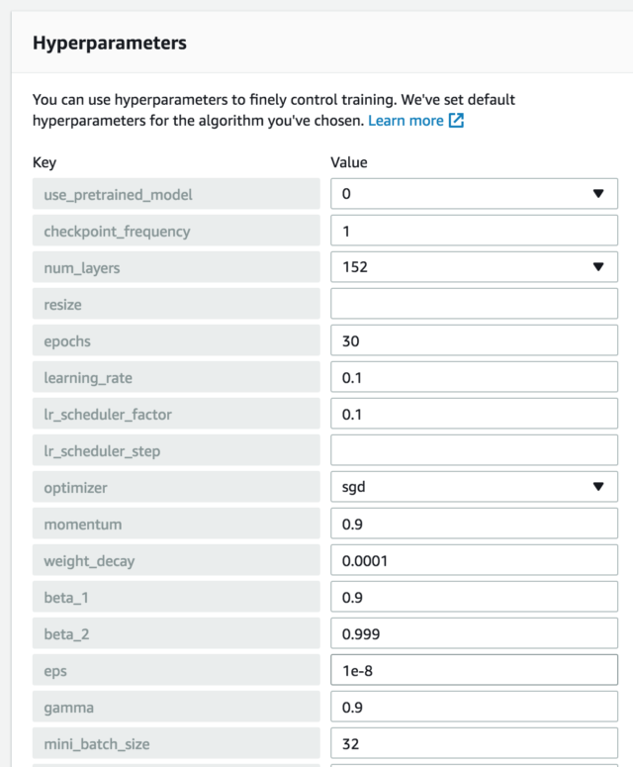Click into the empty resize value field
633x767 pixels.
point(474,304)
